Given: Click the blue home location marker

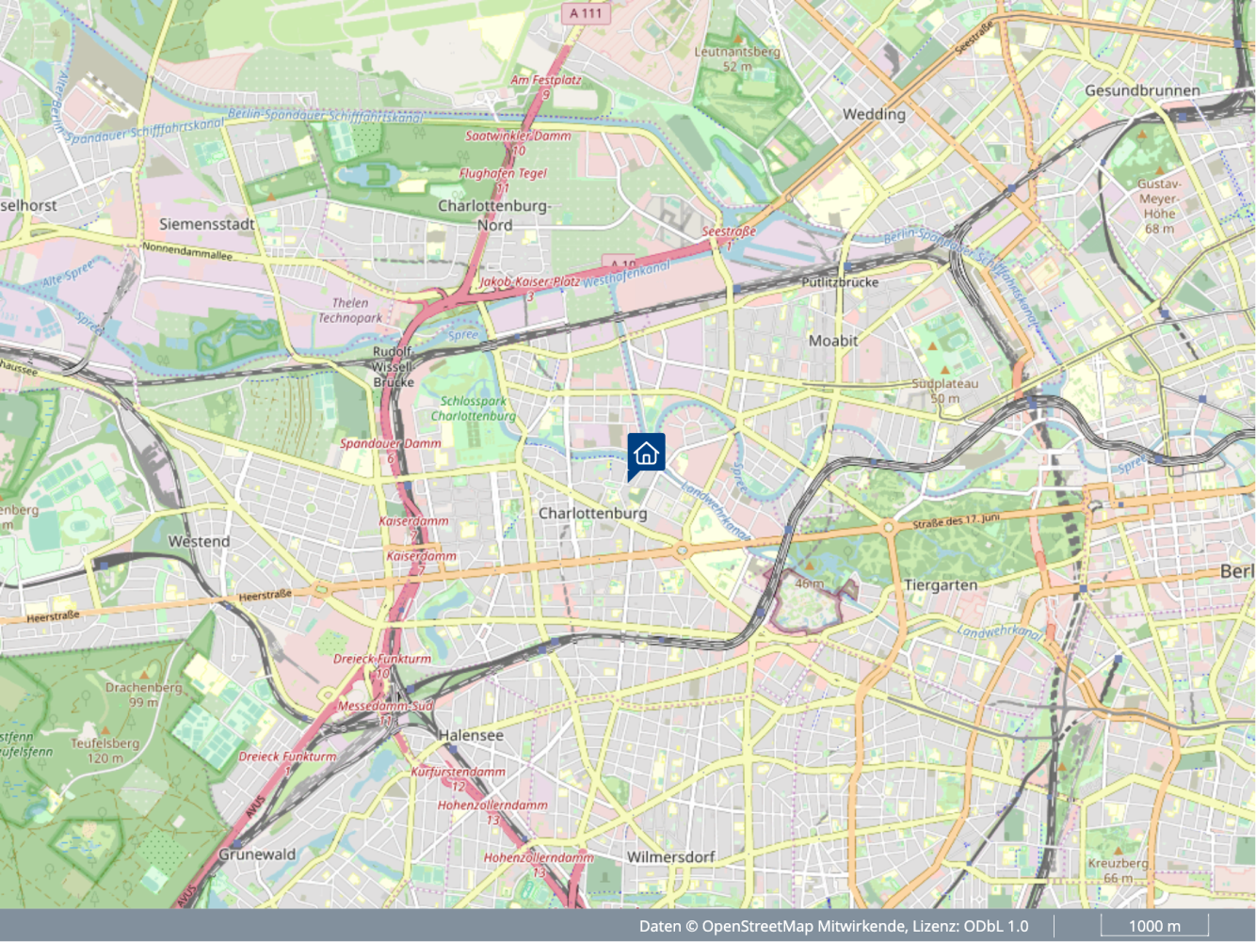Looking at the screenshot, I should point(646,455).
